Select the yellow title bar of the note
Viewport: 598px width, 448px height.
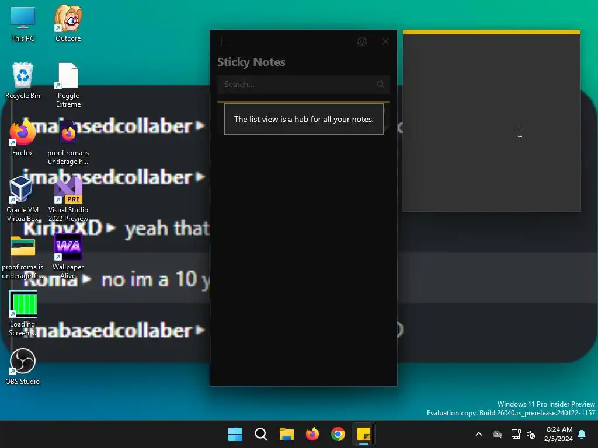pos(492,32)
